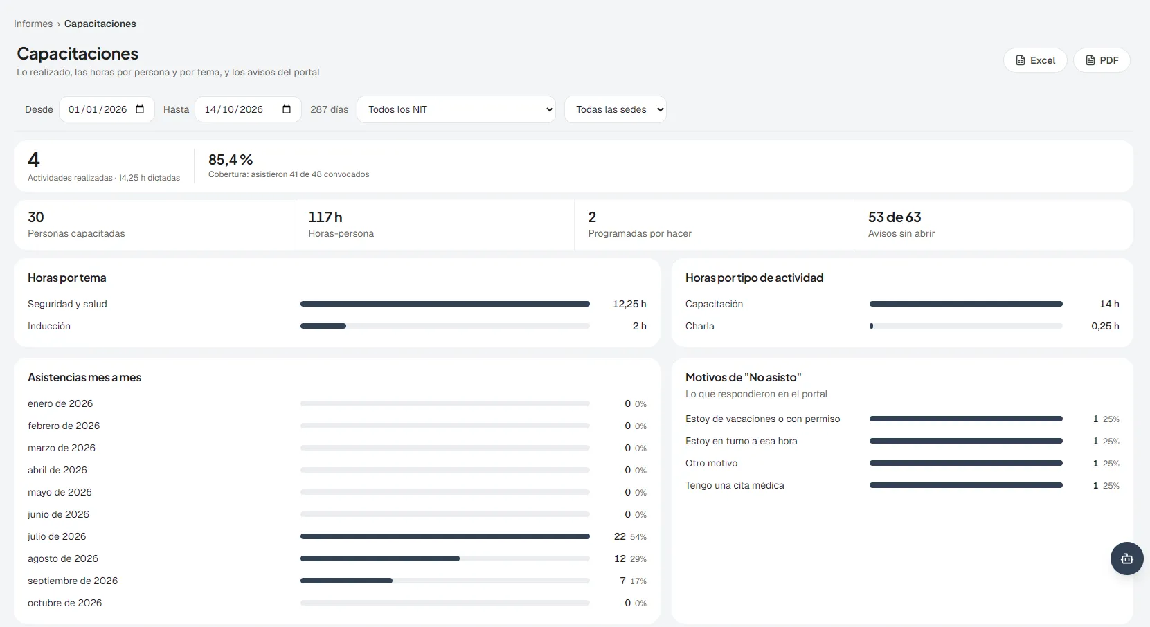Open calendar picker in Desde date field
This screenshot has height=627, width=1150.
(140, 109)
